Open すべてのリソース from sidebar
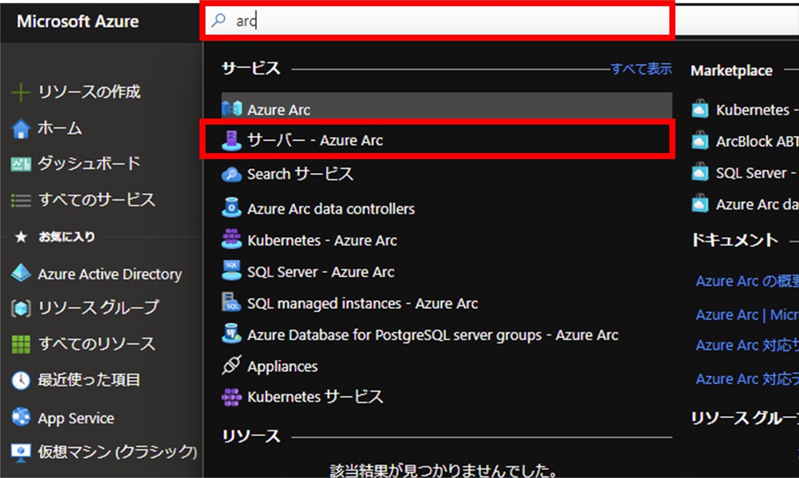The width and height of the screenshot is (799, 478). pos(97,344)
